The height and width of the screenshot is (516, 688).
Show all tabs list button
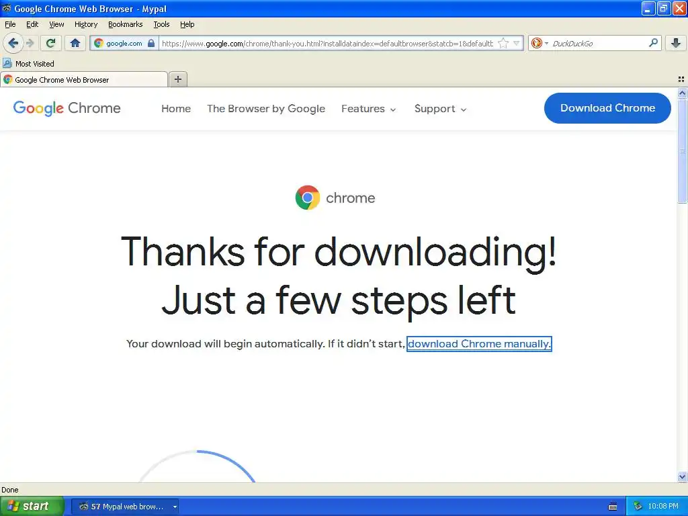[681, 79]
